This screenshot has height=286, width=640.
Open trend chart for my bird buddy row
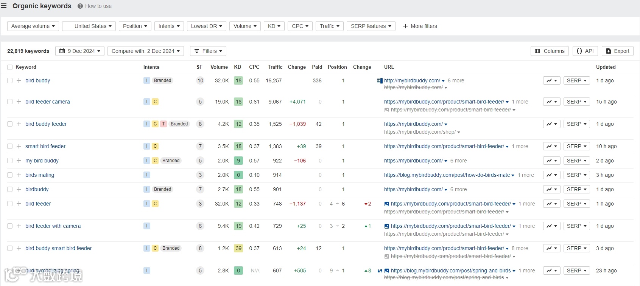(x=551, y=161)
